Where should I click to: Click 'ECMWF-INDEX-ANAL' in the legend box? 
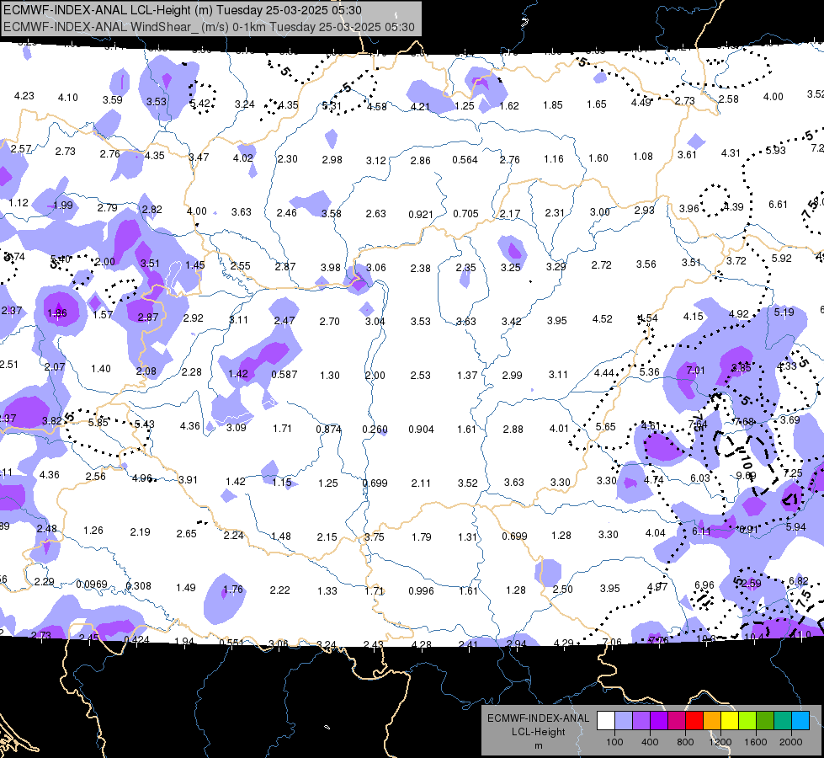538,718
